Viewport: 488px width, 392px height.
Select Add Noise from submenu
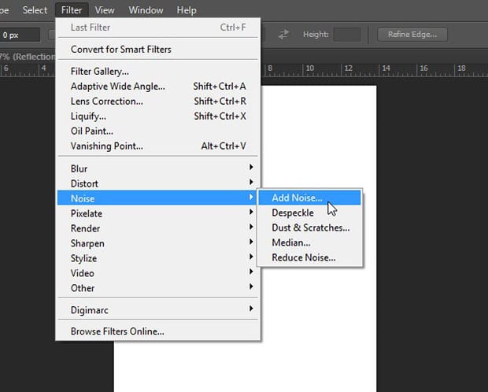309,198
